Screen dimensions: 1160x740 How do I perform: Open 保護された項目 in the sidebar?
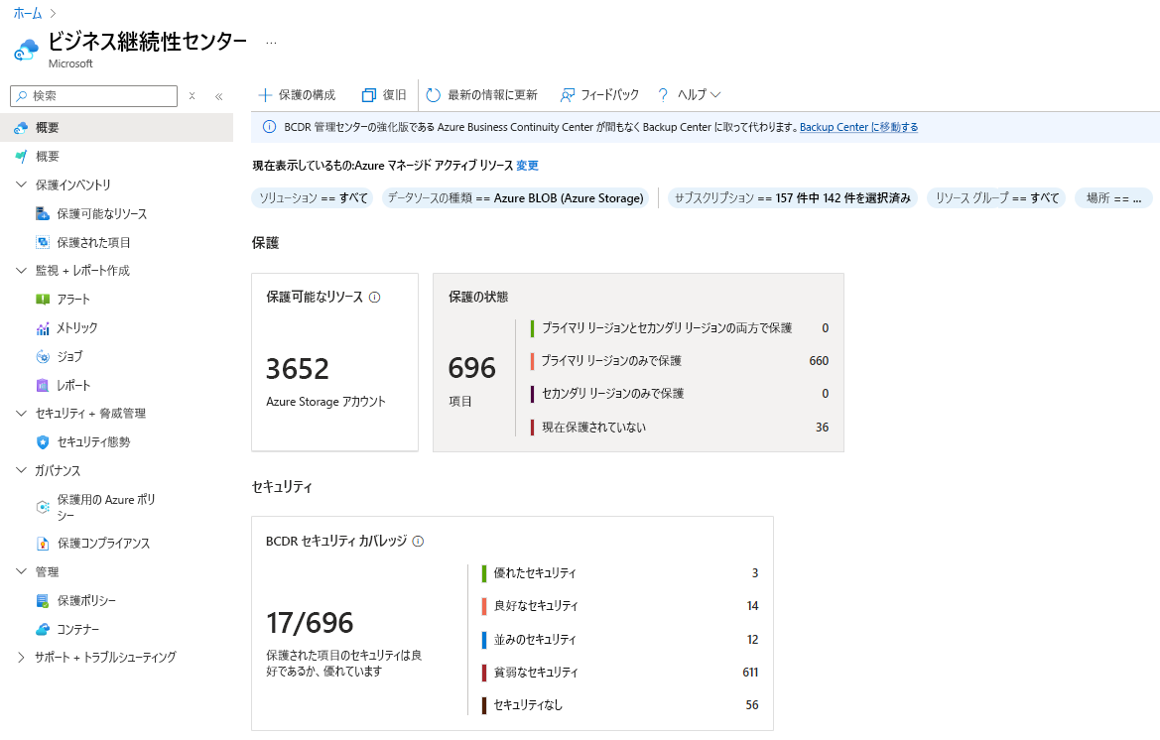(x=94, y=242)
